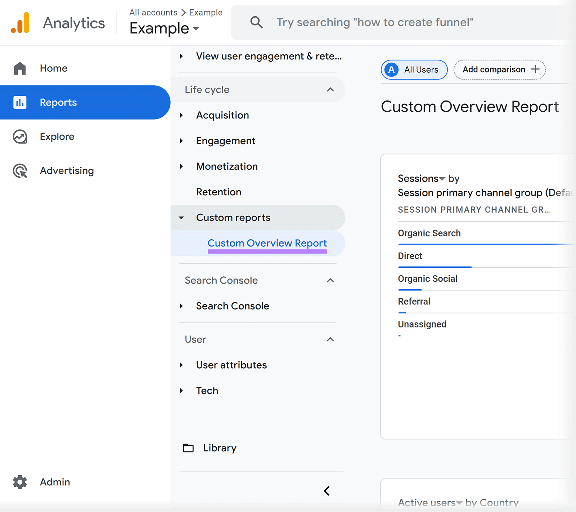This screenshot has height=512, width=576.
Task: Open the Custom Overview Report link
Action: tap(267, 243)
